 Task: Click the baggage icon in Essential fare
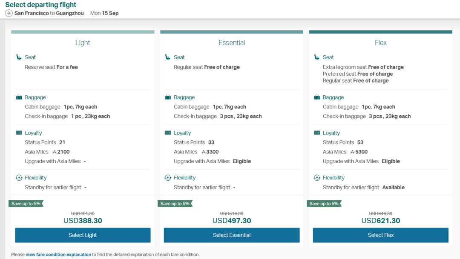pos(168,97)
